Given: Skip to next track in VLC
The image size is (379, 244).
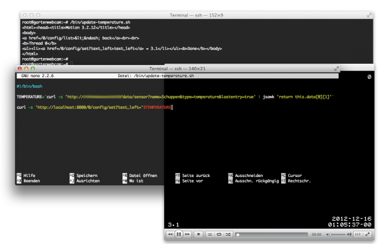Looking at the screenshot, I should [x=188, y=235].
